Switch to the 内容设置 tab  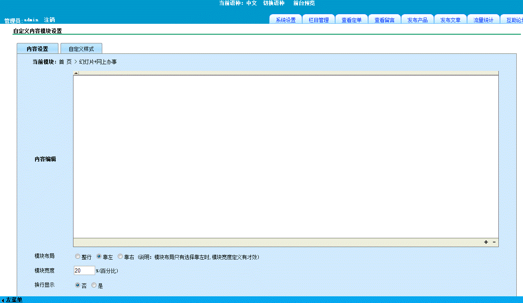point(38,49)
